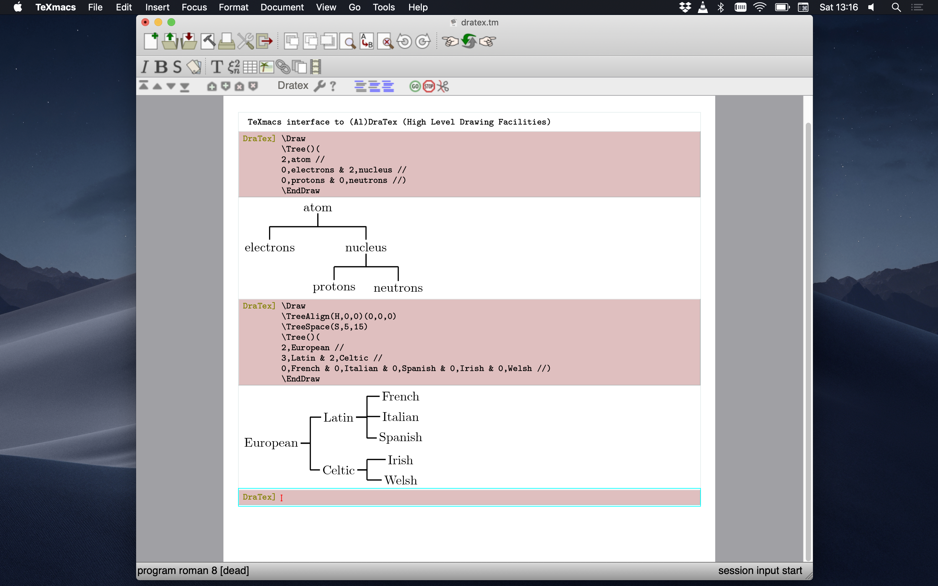
Task: Open the search magnifier icon
Action: [348, 41]
